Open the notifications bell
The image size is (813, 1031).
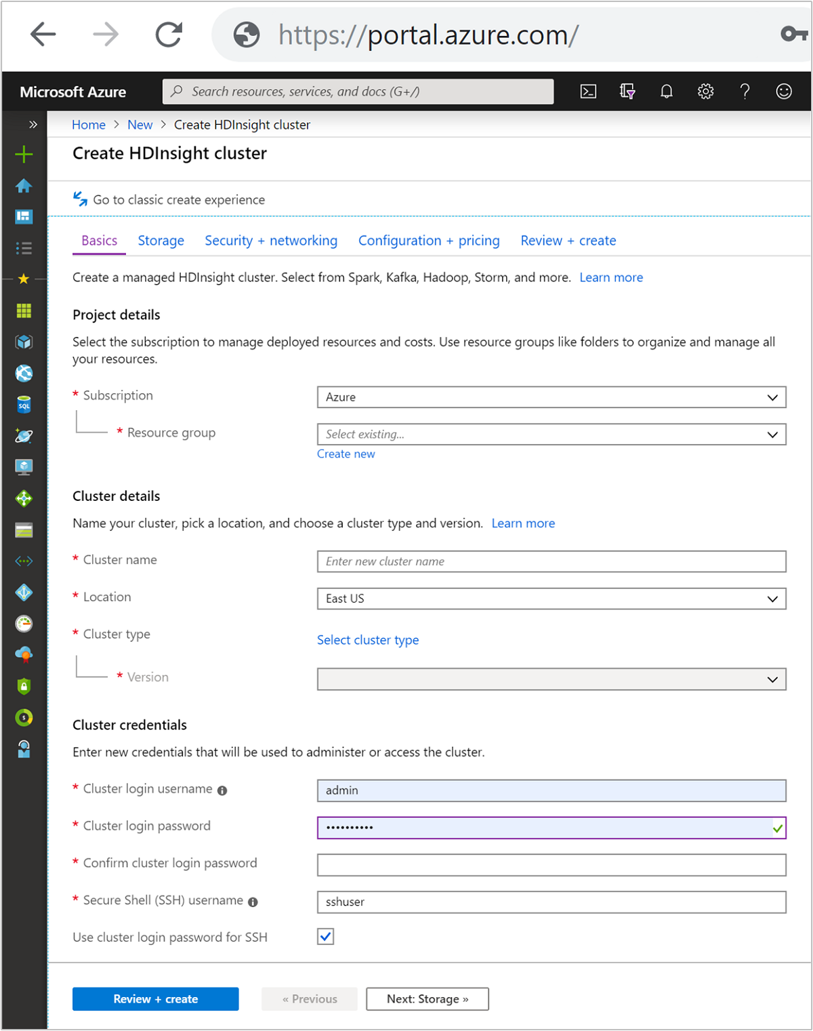tap(667, 92)
